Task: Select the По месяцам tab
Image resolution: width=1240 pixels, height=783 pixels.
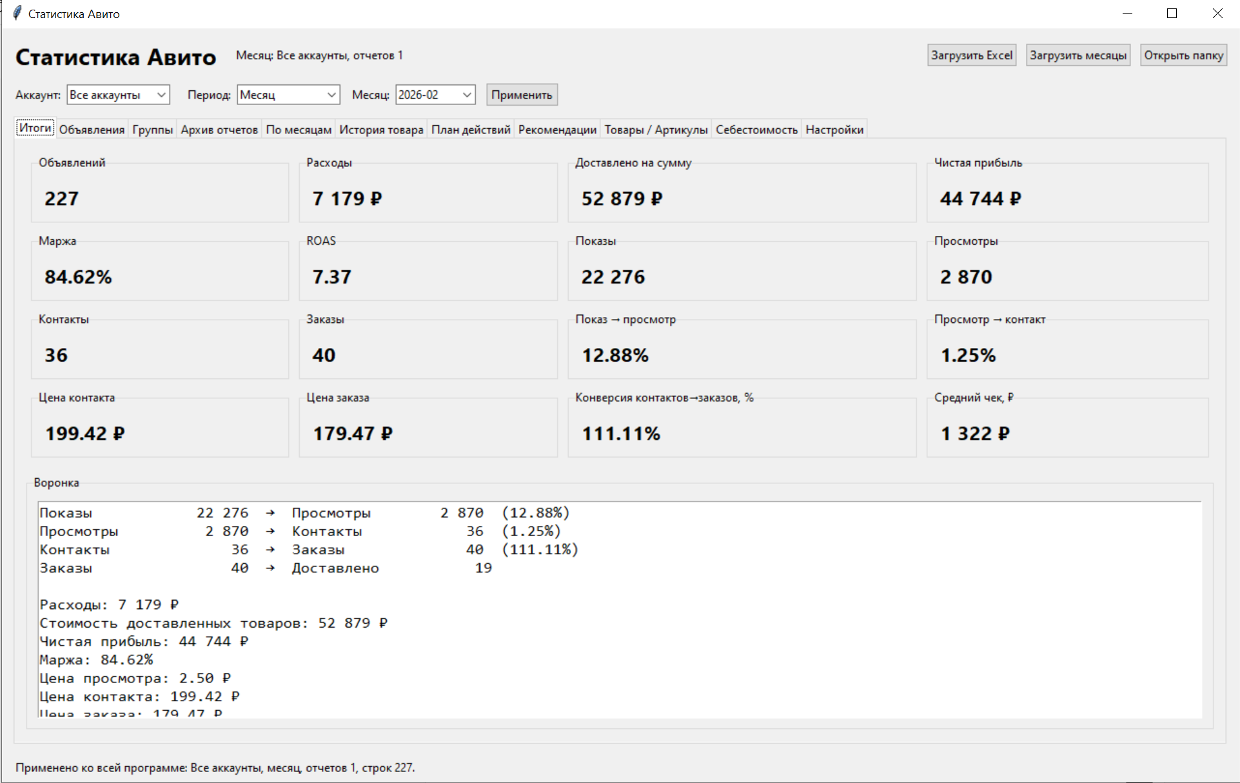Action: (x=299, y=130)
